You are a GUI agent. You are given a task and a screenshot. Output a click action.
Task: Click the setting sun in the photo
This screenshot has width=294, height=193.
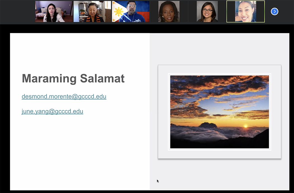pos(246,126)
